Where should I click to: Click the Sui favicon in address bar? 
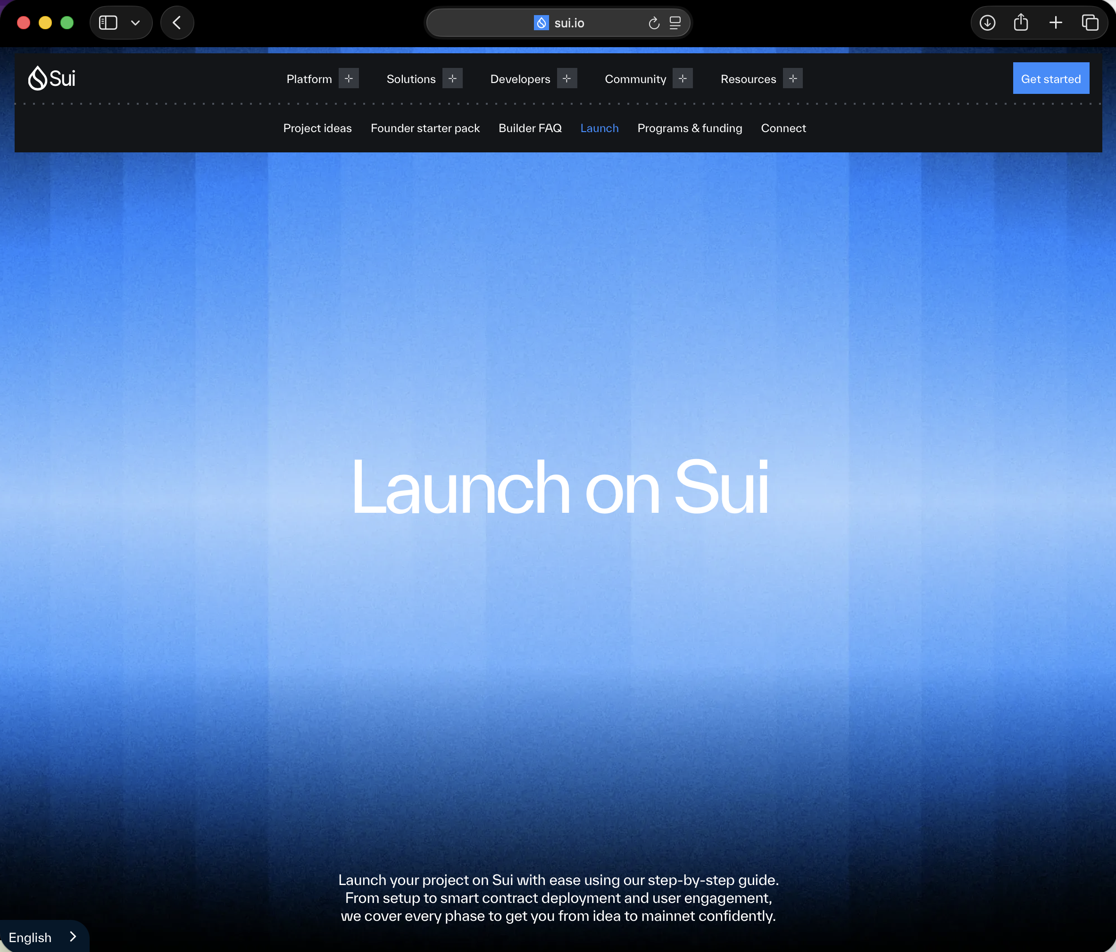click(x=541, y=23)
